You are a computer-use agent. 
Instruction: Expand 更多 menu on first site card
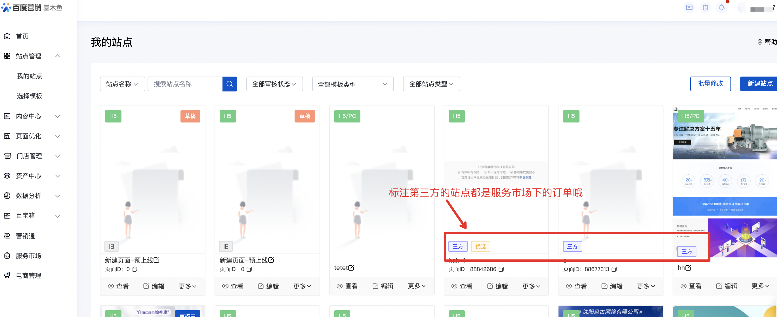click(187, 286)
